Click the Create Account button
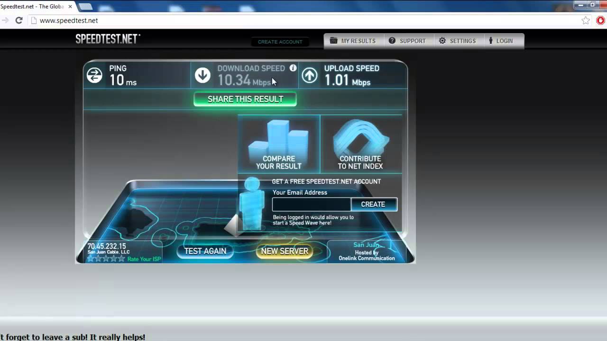The height and width of the screenshot is (341, 607). (280, 42)
